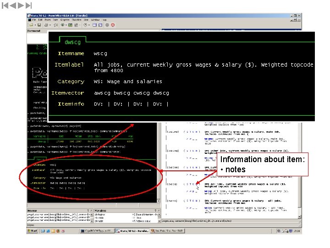The width and height of the screenshot is (330, 248).
Task: Close the Review panel
Action: pos(91,210)
